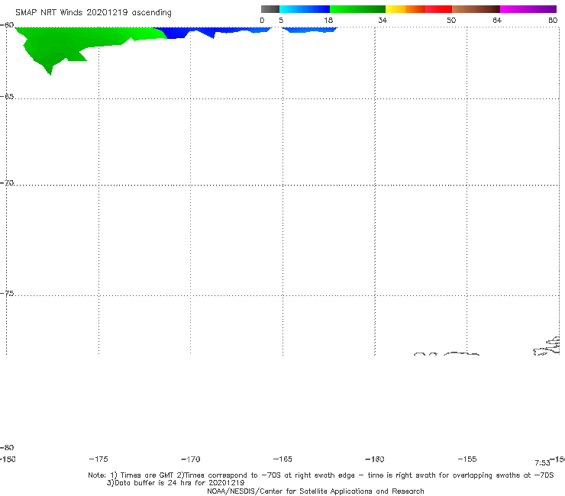
Task: Click the latitude label '-70'
Action: pyautogui.click(x=7, y=183)
